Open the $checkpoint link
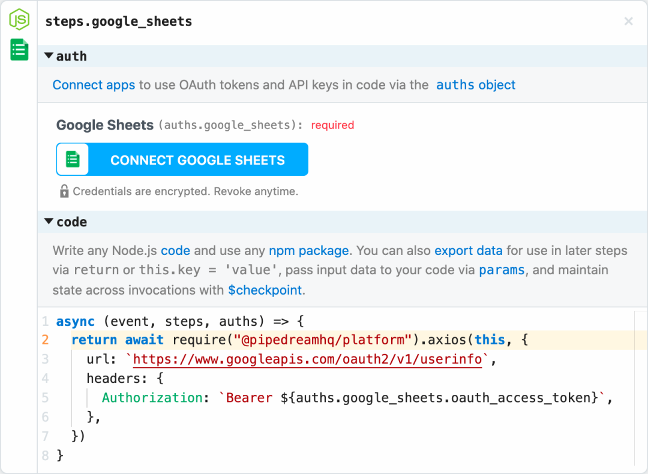 pyautogui.click(x=265, y=290)
